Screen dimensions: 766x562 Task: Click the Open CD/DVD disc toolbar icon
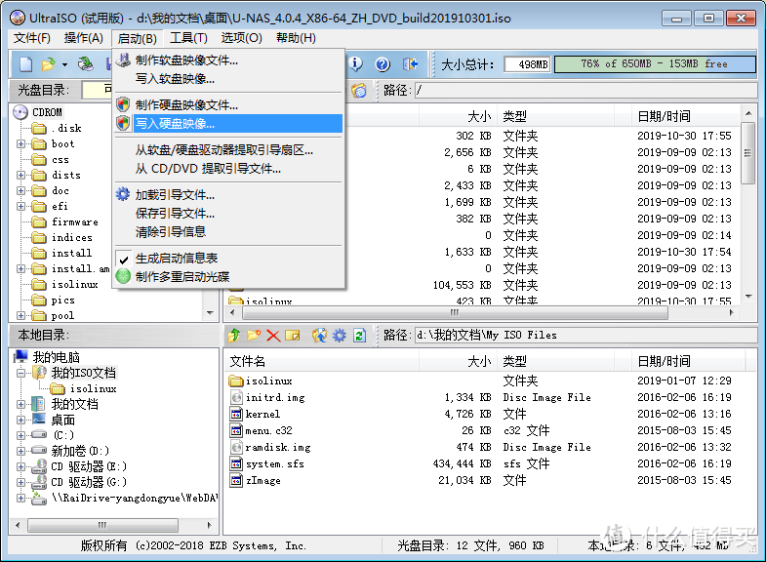85,64
